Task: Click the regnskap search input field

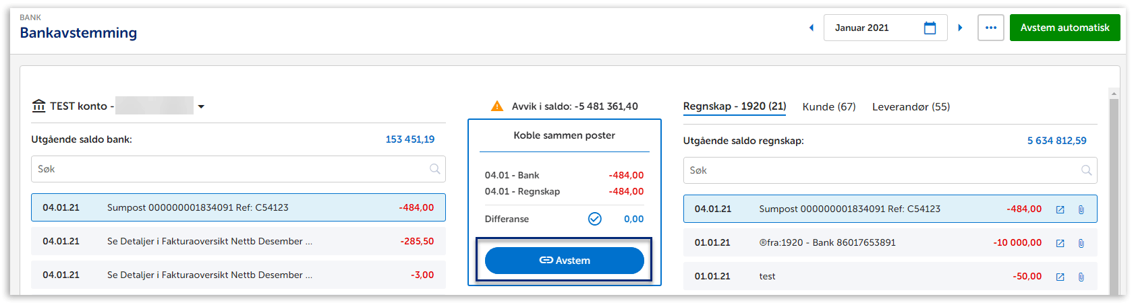Action: (877, 170)
